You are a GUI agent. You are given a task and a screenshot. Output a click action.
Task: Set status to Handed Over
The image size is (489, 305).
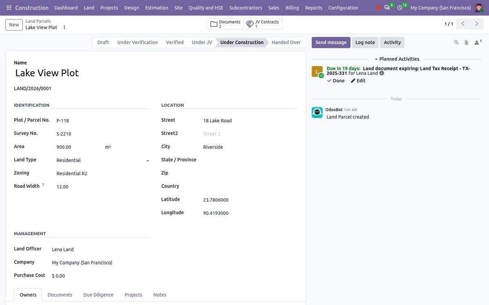coord(286,42)
